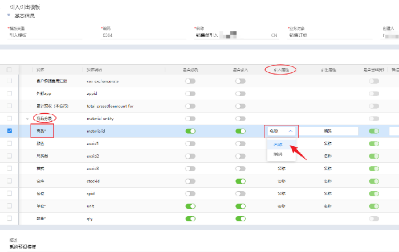Check the checkbox for the qty row
The image size is (399, 252).
pos(9,218)
